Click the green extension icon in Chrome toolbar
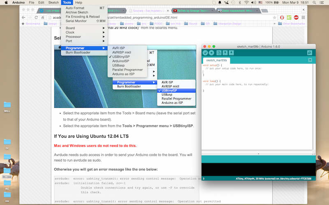This screenshot has width=329, height=205. tap(289, 18)
